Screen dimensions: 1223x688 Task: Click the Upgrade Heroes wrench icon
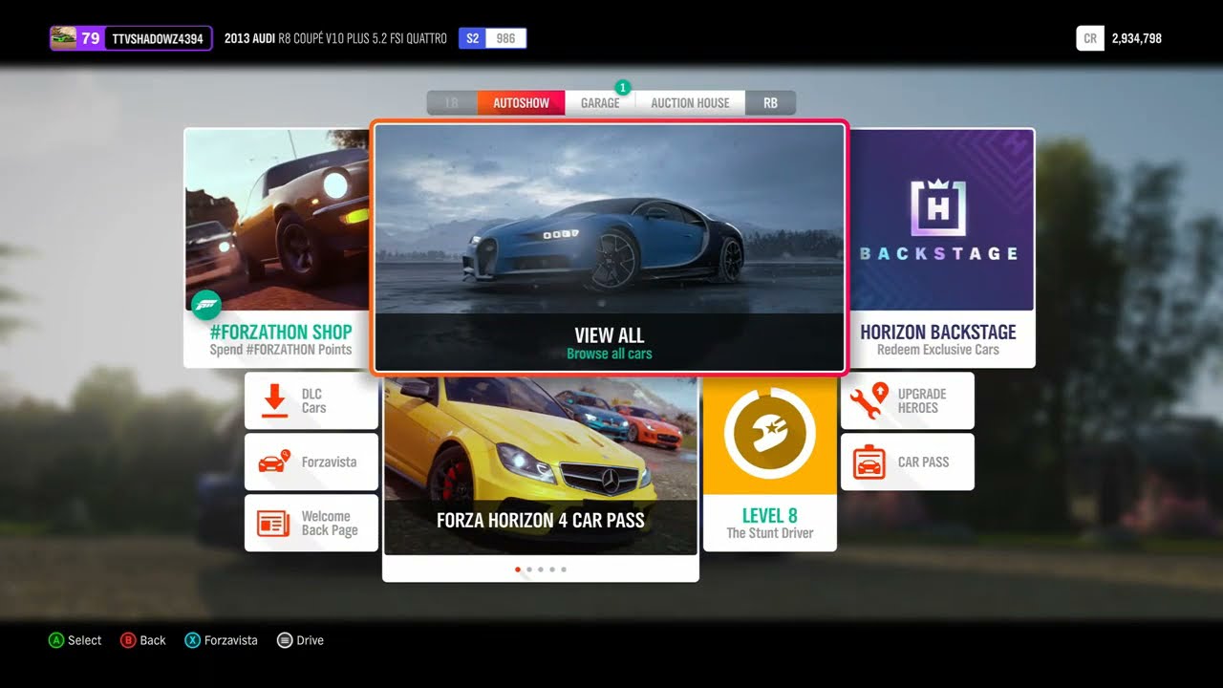pos(869,400)
